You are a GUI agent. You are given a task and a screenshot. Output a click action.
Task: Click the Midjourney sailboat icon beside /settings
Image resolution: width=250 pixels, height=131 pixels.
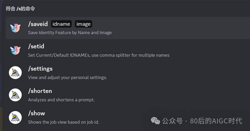(15, 73)
